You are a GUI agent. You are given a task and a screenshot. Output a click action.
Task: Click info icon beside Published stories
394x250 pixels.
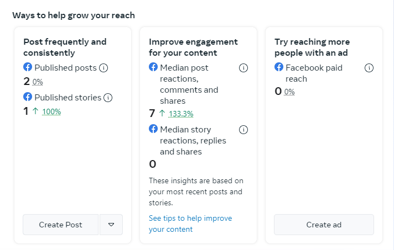[x=108, y=98]
